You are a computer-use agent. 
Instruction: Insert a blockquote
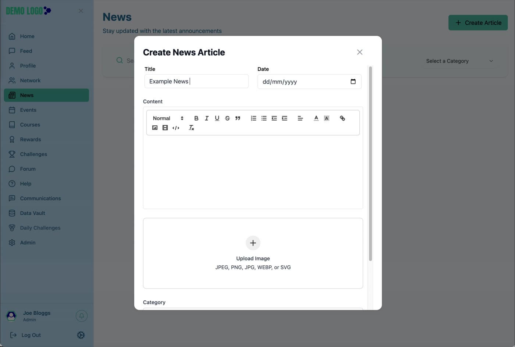(x=238, y=118)
